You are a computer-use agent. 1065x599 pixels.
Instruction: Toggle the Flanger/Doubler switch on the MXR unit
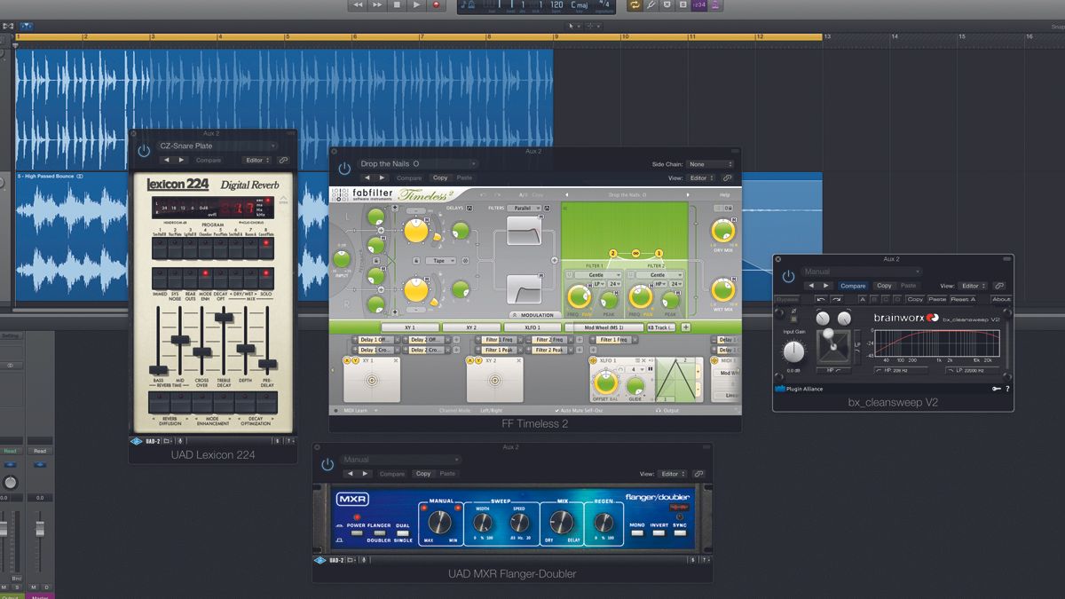click(380, 533)
